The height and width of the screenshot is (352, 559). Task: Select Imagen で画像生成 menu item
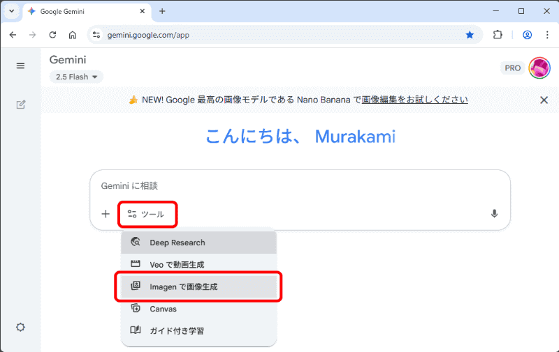point(199,286)
